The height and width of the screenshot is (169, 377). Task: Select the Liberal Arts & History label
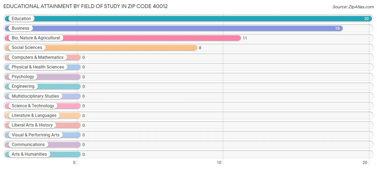pos(32,125)
